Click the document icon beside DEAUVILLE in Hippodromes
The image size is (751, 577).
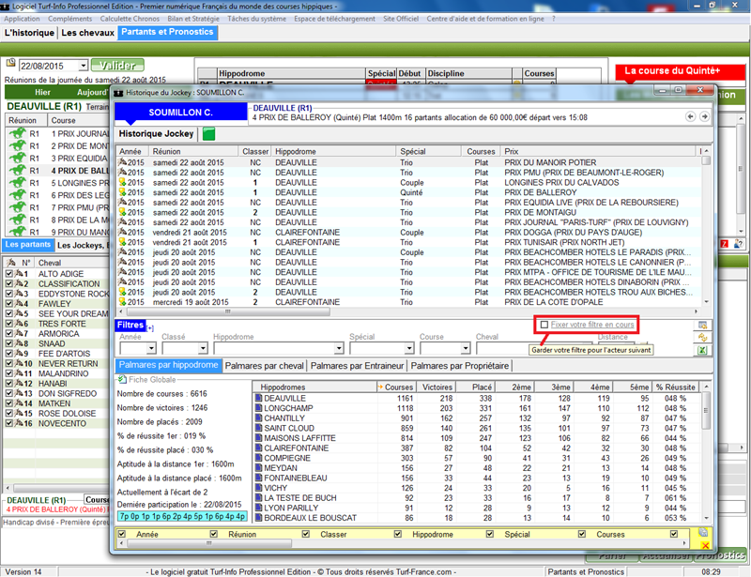point(259,398)
